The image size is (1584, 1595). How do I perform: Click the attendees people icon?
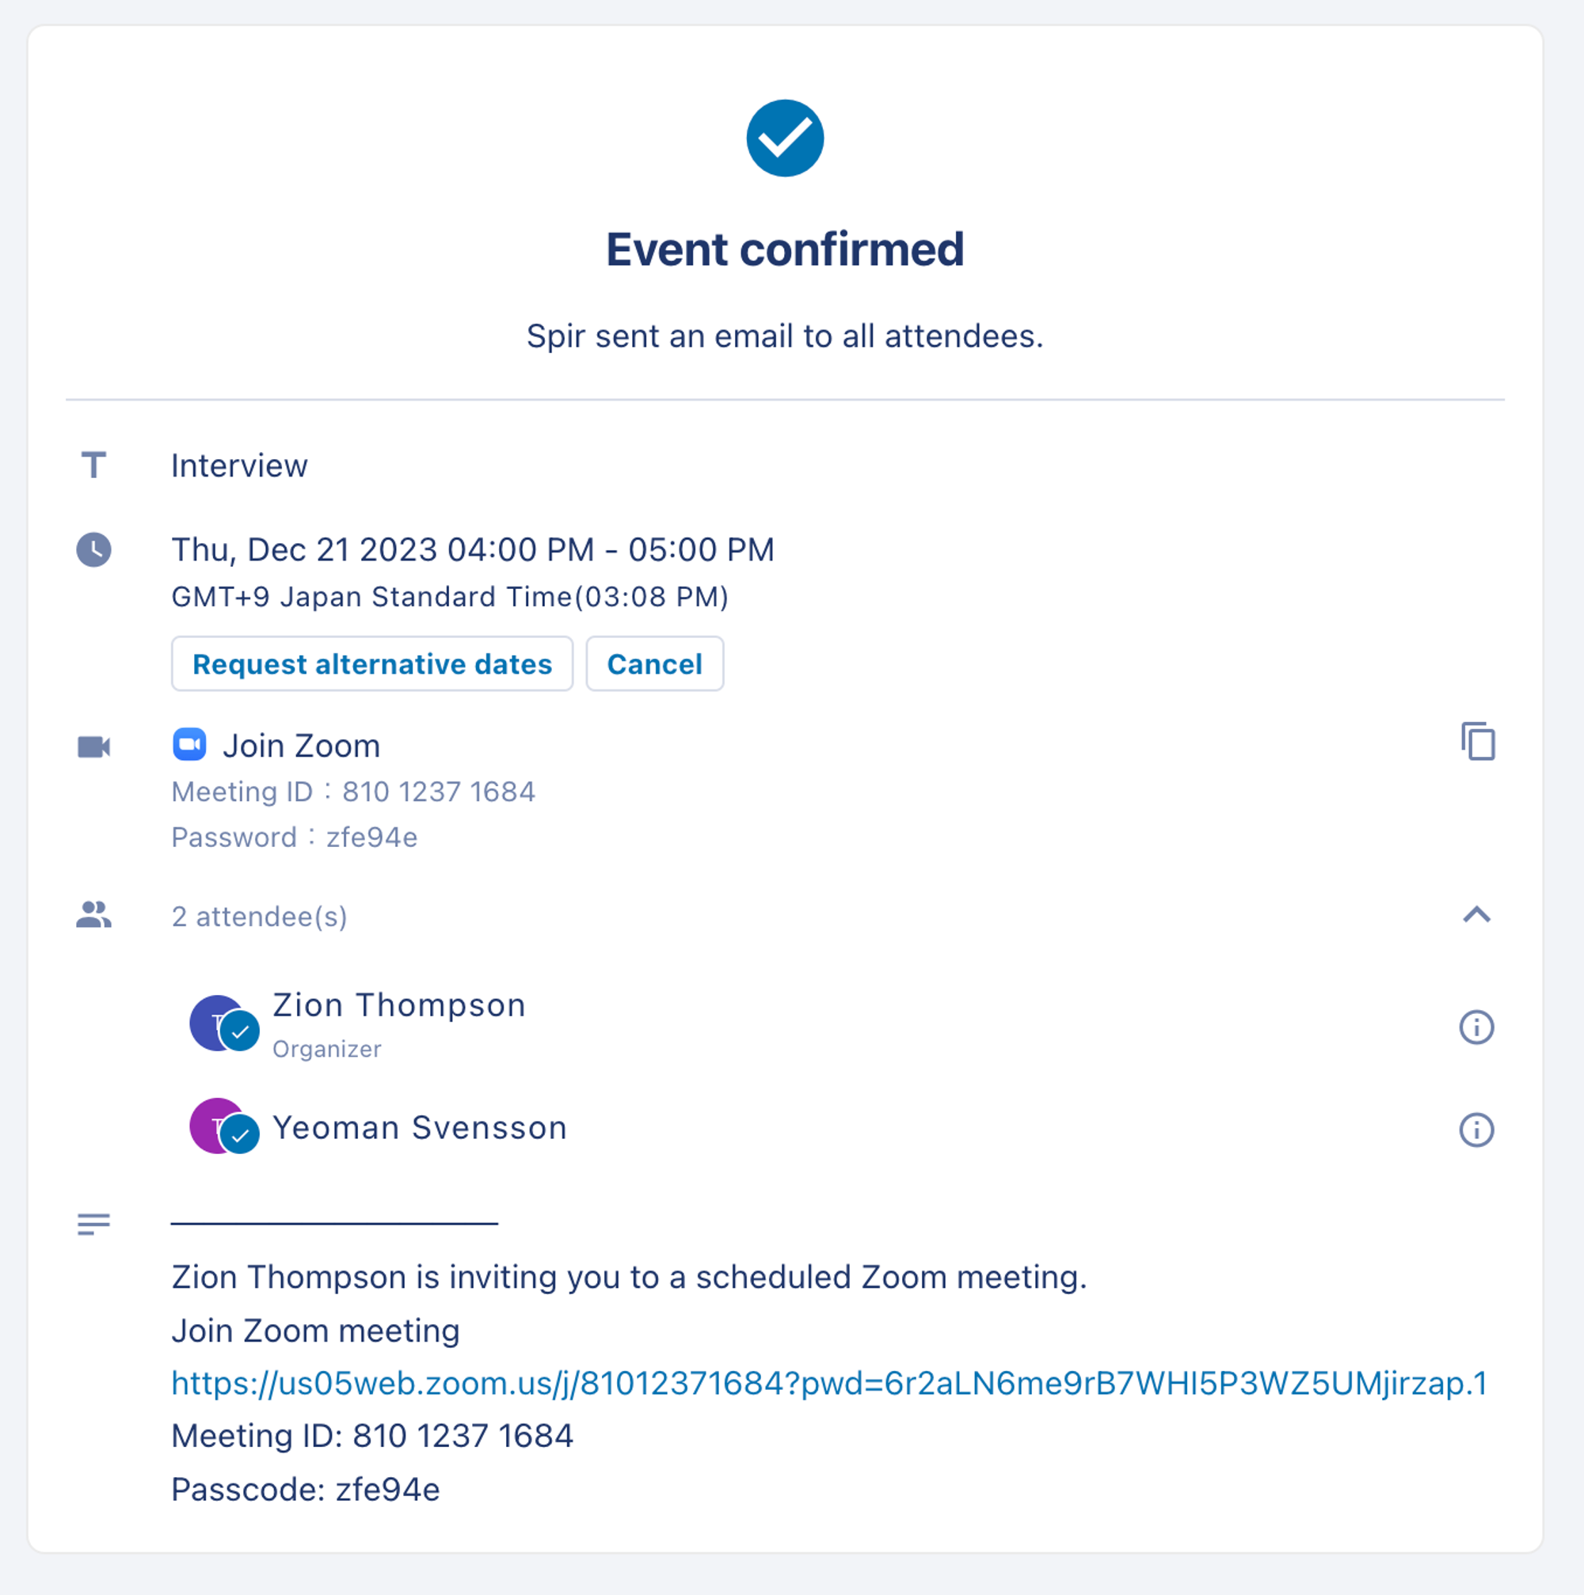pos(93,915)
